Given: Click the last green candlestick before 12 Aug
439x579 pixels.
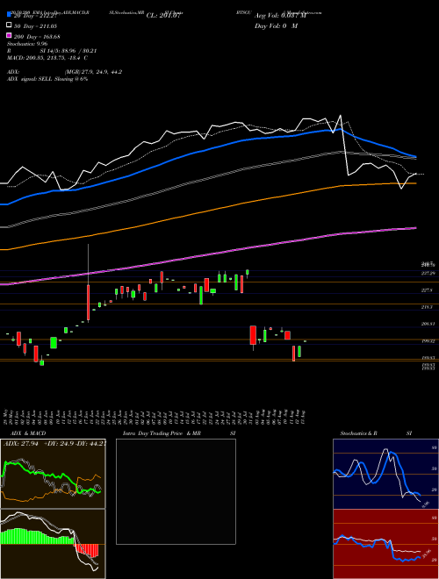Looking at the screenshot, I should [299, 351].
